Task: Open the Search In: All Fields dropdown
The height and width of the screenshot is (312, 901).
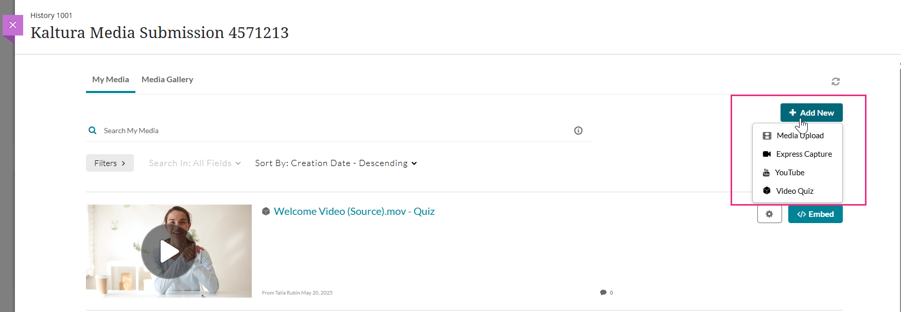Action: tap(195, 163)
